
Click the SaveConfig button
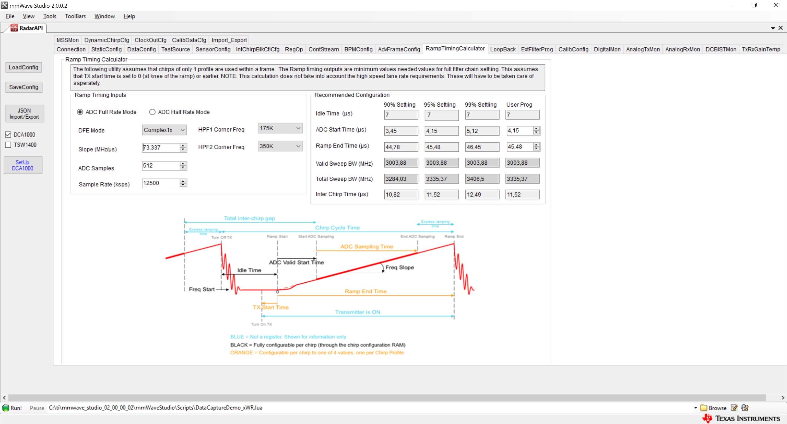pyautogui.click(x=24, y=87)
